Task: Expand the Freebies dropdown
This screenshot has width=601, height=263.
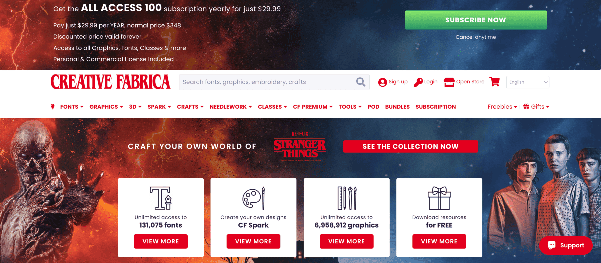Action: (502, 107)
